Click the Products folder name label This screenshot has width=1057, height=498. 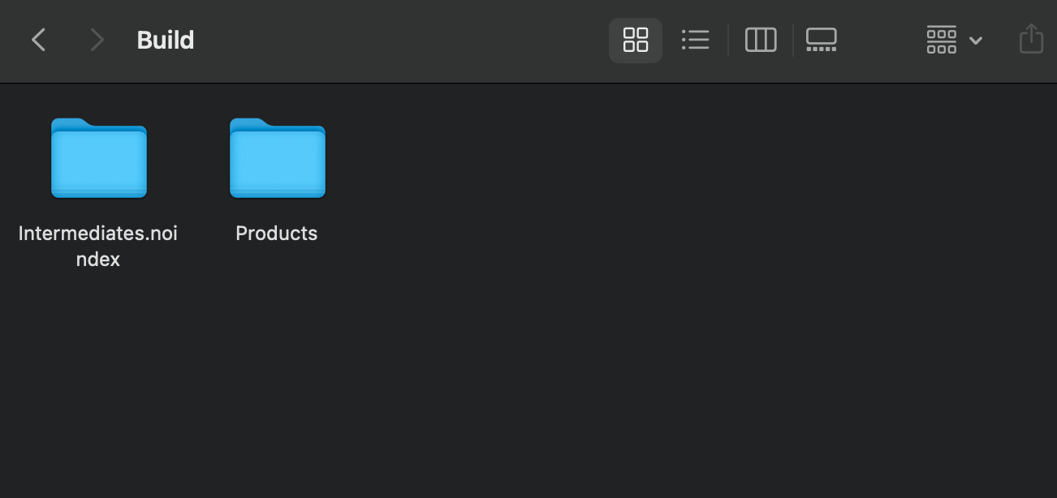(x=277, y=234)
